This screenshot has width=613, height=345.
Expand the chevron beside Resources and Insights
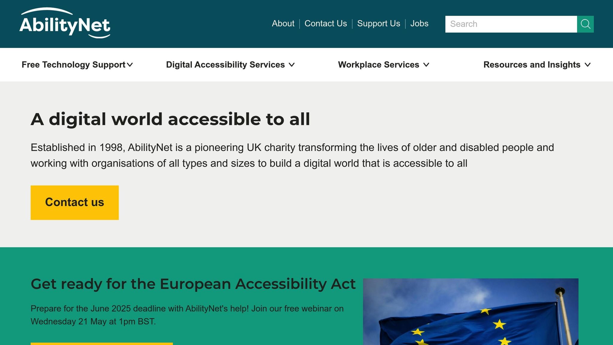point(588,65)
